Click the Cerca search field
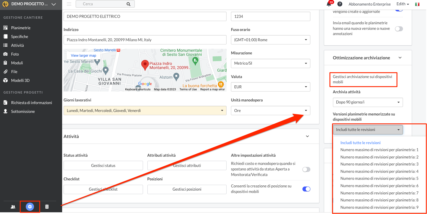The image size is (427, 214). tap(101, 4)
